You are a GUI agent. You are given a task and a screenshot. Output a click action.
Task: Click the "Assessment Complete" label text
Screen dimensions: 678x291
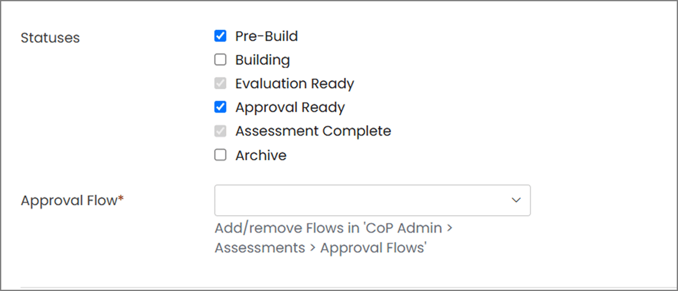(313, 131)
